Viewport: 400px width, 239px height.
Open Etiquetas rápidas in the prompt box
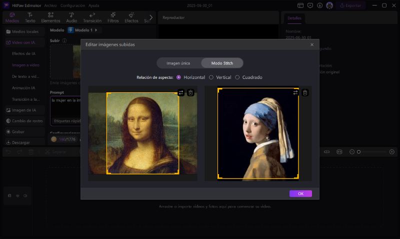coord(66,121)
